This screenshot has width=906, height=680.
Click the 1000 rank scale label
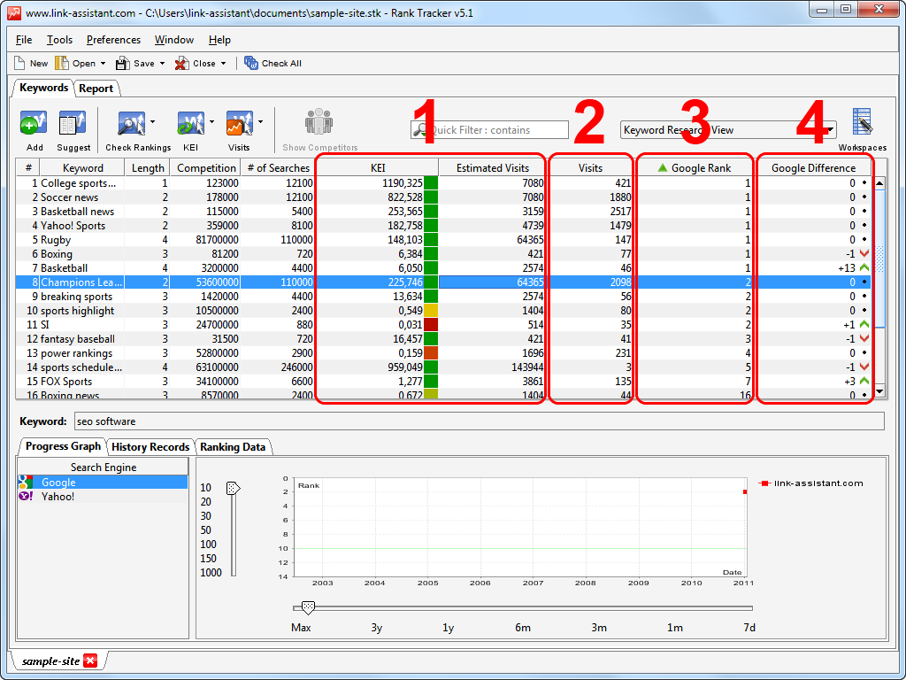[211, 573]
